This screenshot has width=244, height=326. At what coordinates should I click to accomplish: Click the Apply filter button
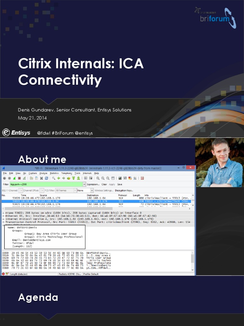tap(112, 184)
